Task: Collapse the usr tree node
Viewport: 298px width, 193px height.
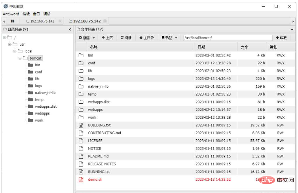Action: point(9,44)
